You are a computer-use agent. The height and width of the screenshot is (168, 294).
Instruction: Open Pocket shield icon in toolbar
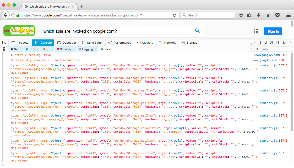tap(277, 15)
